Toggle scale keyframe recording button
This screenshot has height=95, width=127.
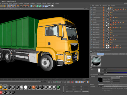(x=78, y=82)
